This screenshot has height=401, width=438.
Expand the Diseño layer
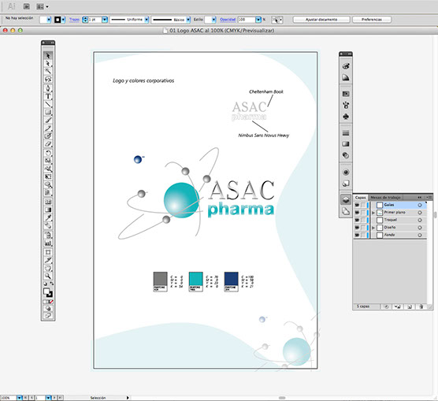tap(373, 228)
